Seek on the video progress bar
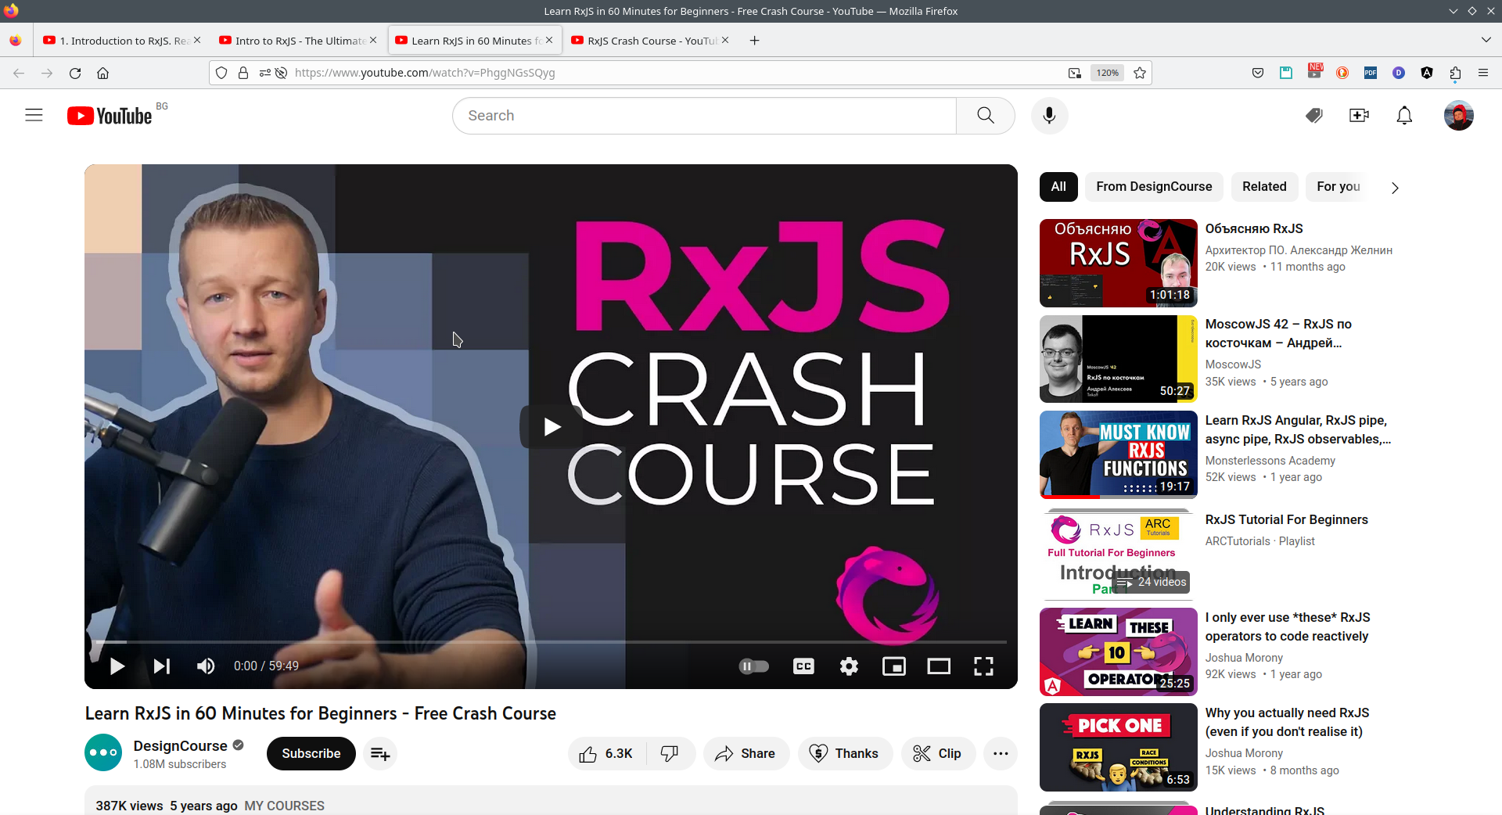1502x815 pixels. (x=551, y=642)
